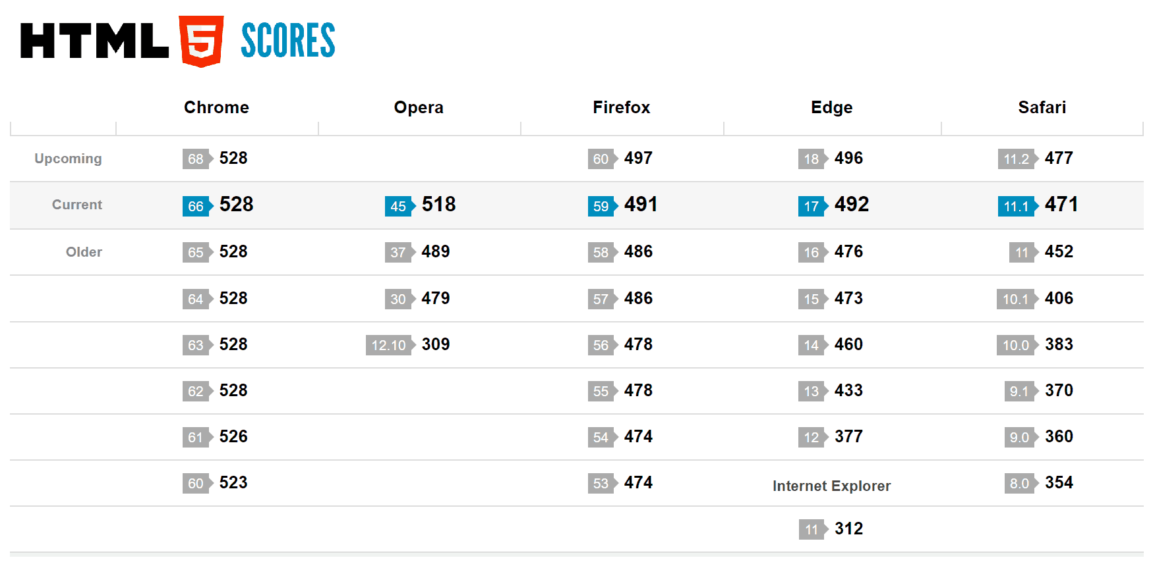The image size is (1153, 564).
Task: Open the Safari column header
Action: (1042, 107)
